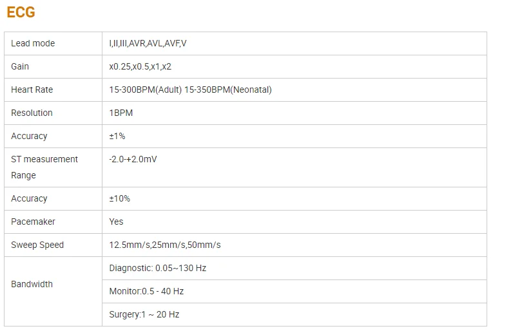
Task: Click the -2.0-+2.0mV value
Action: [x=133, y=160]
